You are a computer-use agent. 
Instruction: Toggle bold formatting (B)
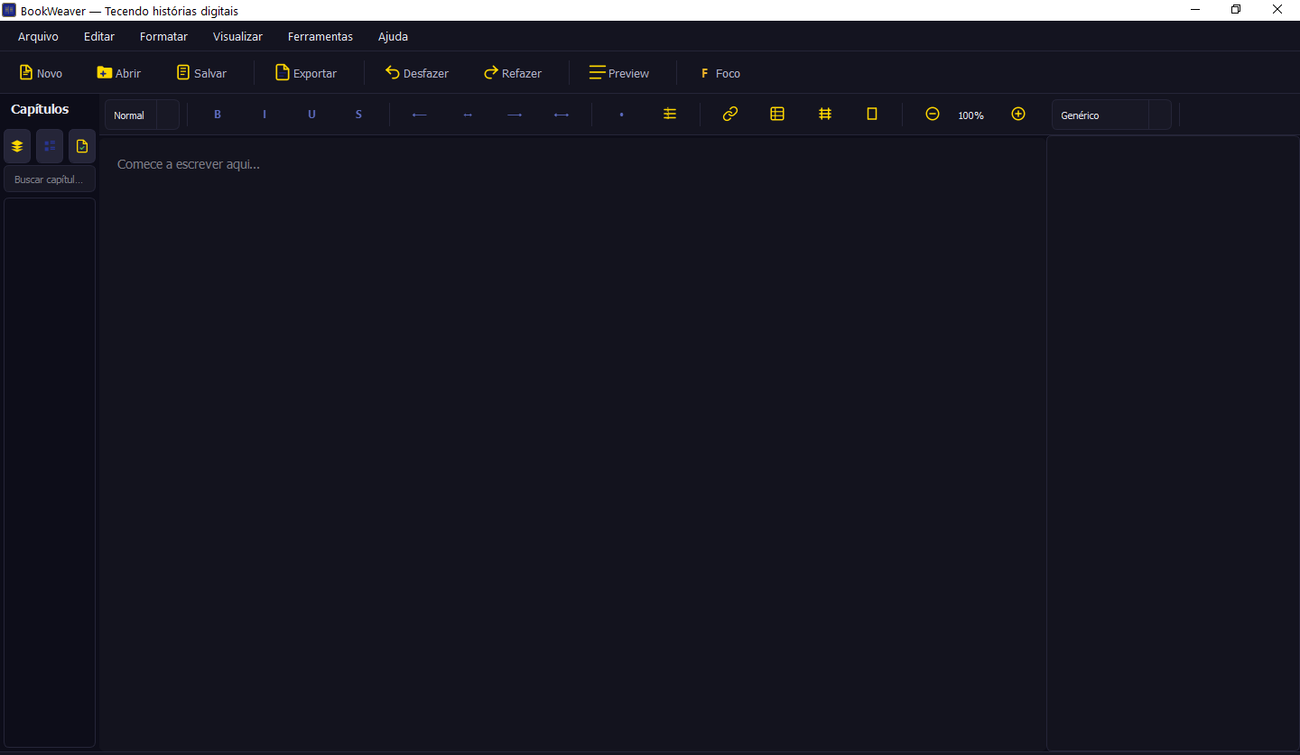(218, 115)
